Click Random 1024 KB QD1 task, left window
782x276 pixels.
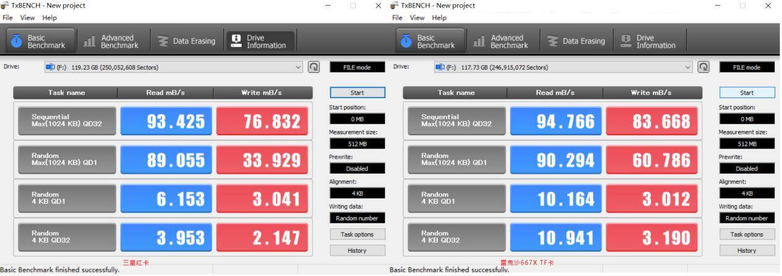[67, 160]
